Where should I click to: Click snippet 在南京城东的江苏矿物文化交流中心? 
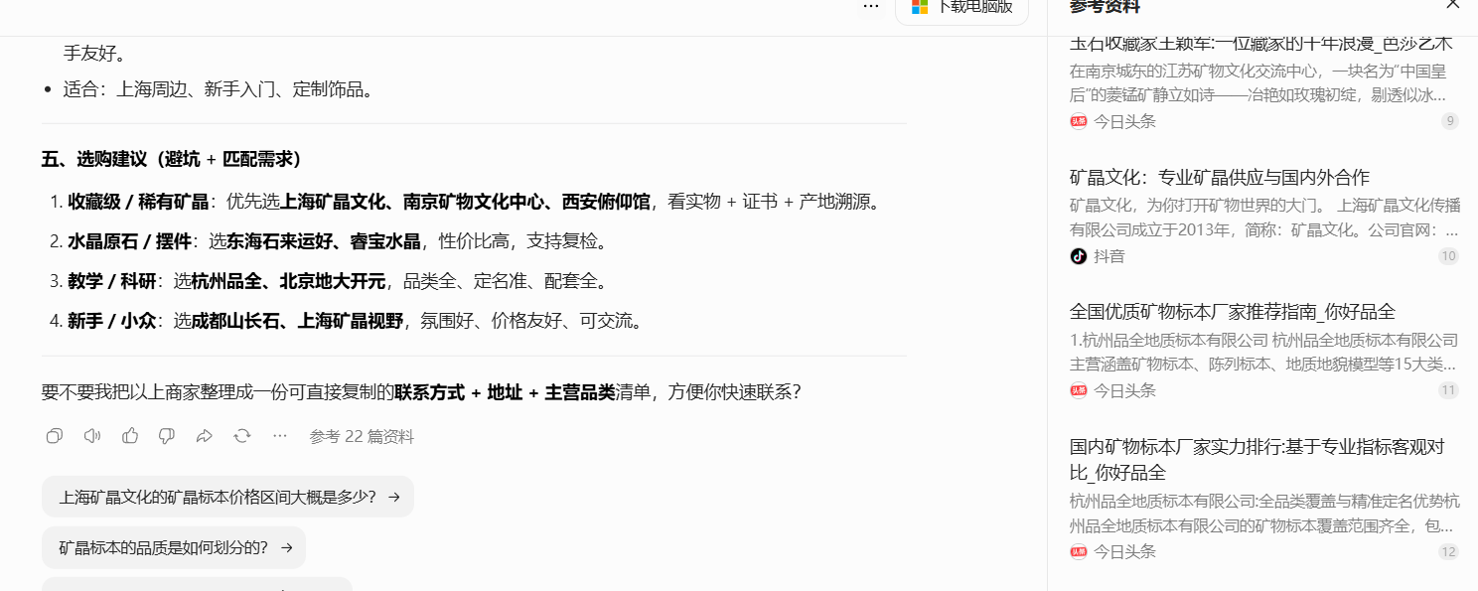[x=1257, y=82]
